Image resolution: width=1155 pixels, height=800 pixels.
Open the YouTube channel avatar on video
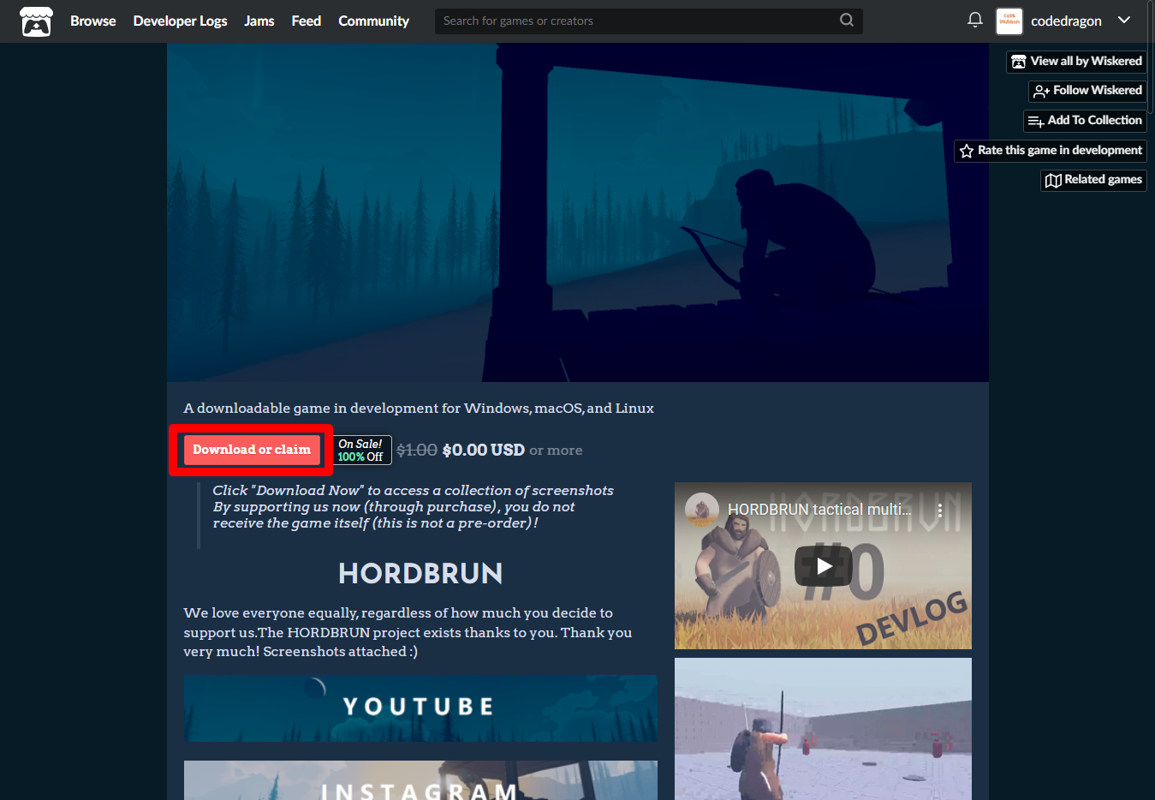[x=702, y=510]
